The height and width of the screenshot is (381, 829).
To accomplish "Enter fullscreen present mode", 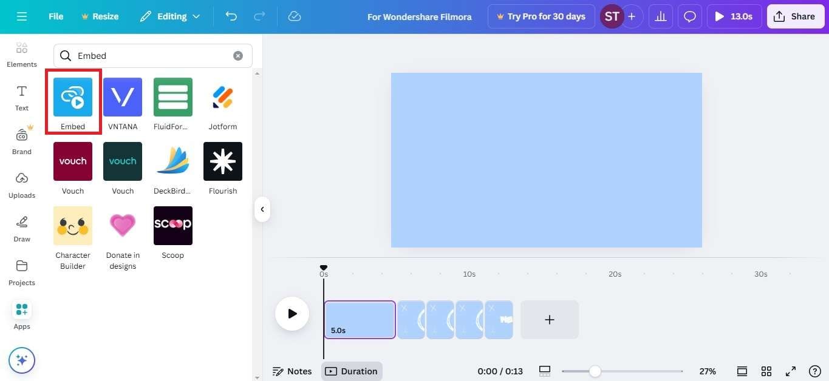I will [791, 371].
